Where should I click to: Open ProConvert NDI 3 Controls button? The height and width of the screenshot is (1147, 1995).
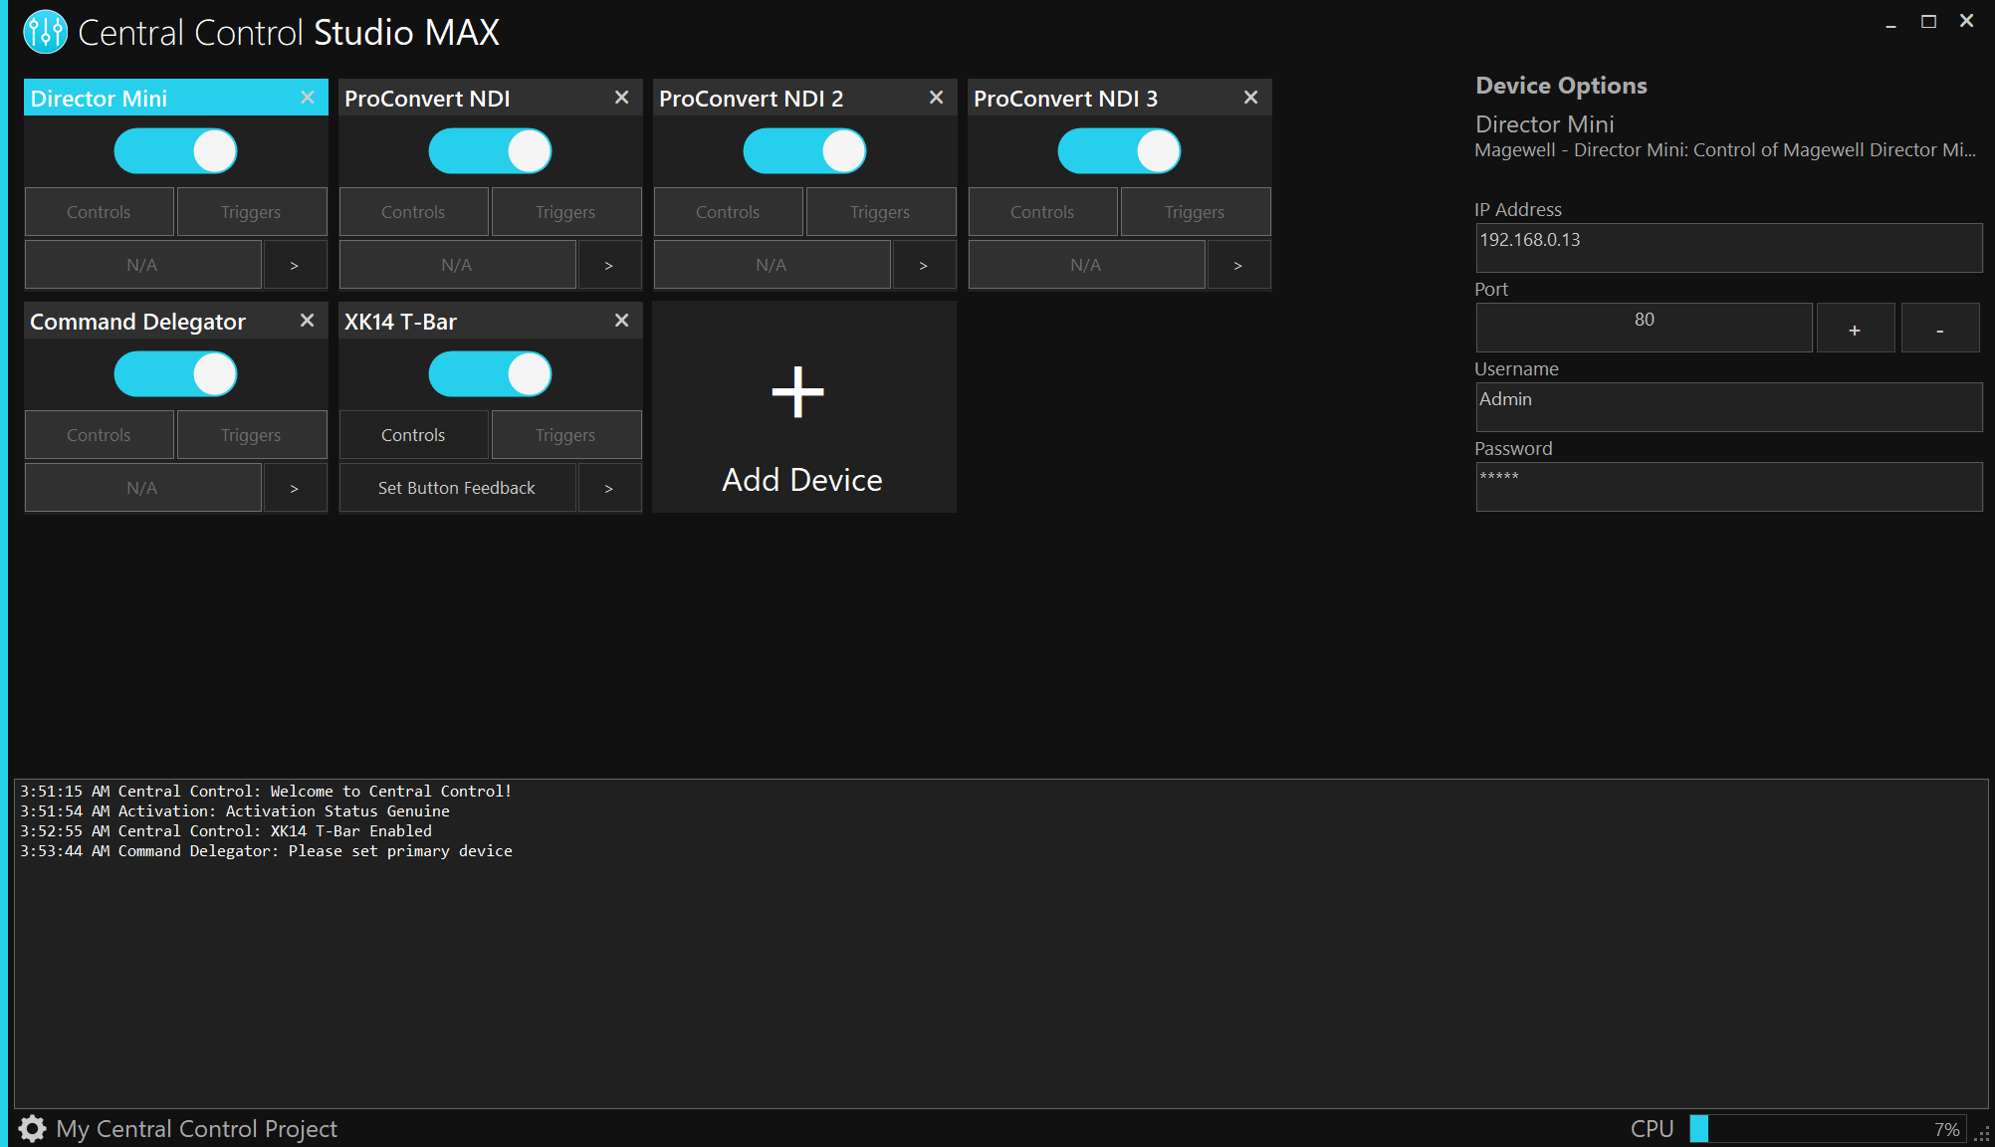(x=1042, y=212)
